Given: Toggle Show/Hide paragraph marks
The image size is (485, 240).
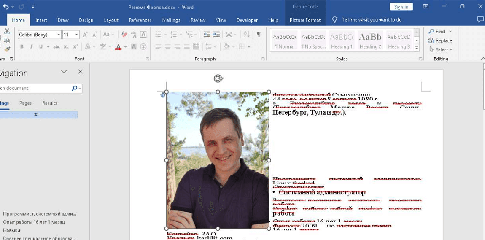Looking at the screenshot, I should [x=259, y=35].
